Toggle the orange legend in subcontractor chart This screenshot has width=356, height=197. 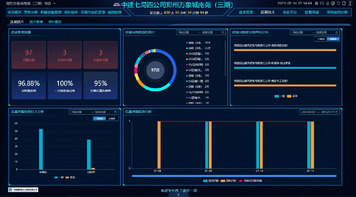pos(293,96)
